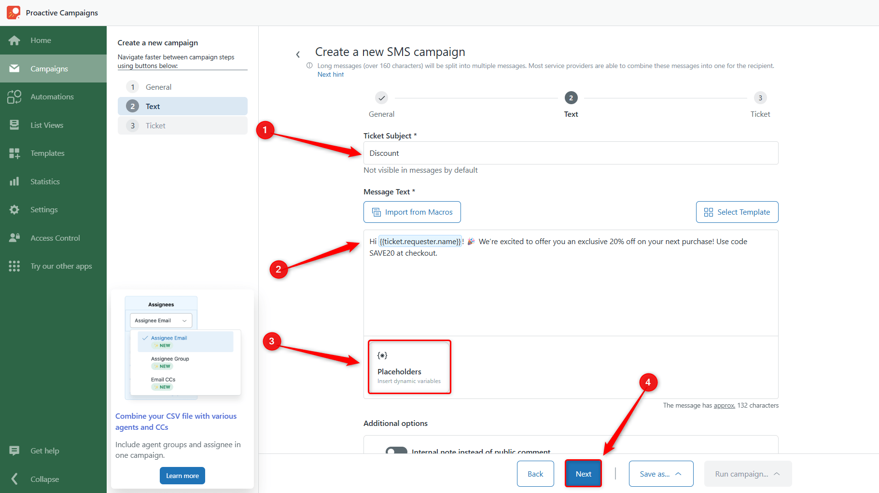Open the Access Control icon
879x493 pixels.
(x=14, y=238)
